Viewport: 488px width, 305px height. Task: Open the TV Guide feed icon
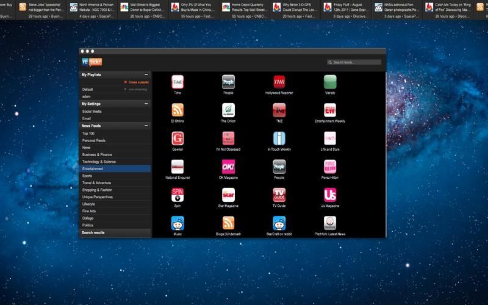click(279, 195)
